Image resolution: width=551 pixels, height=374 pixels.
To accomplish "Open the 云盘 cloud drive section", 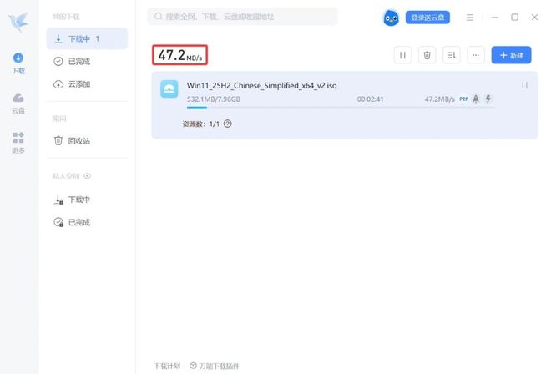I will click(x=18, y=104).
